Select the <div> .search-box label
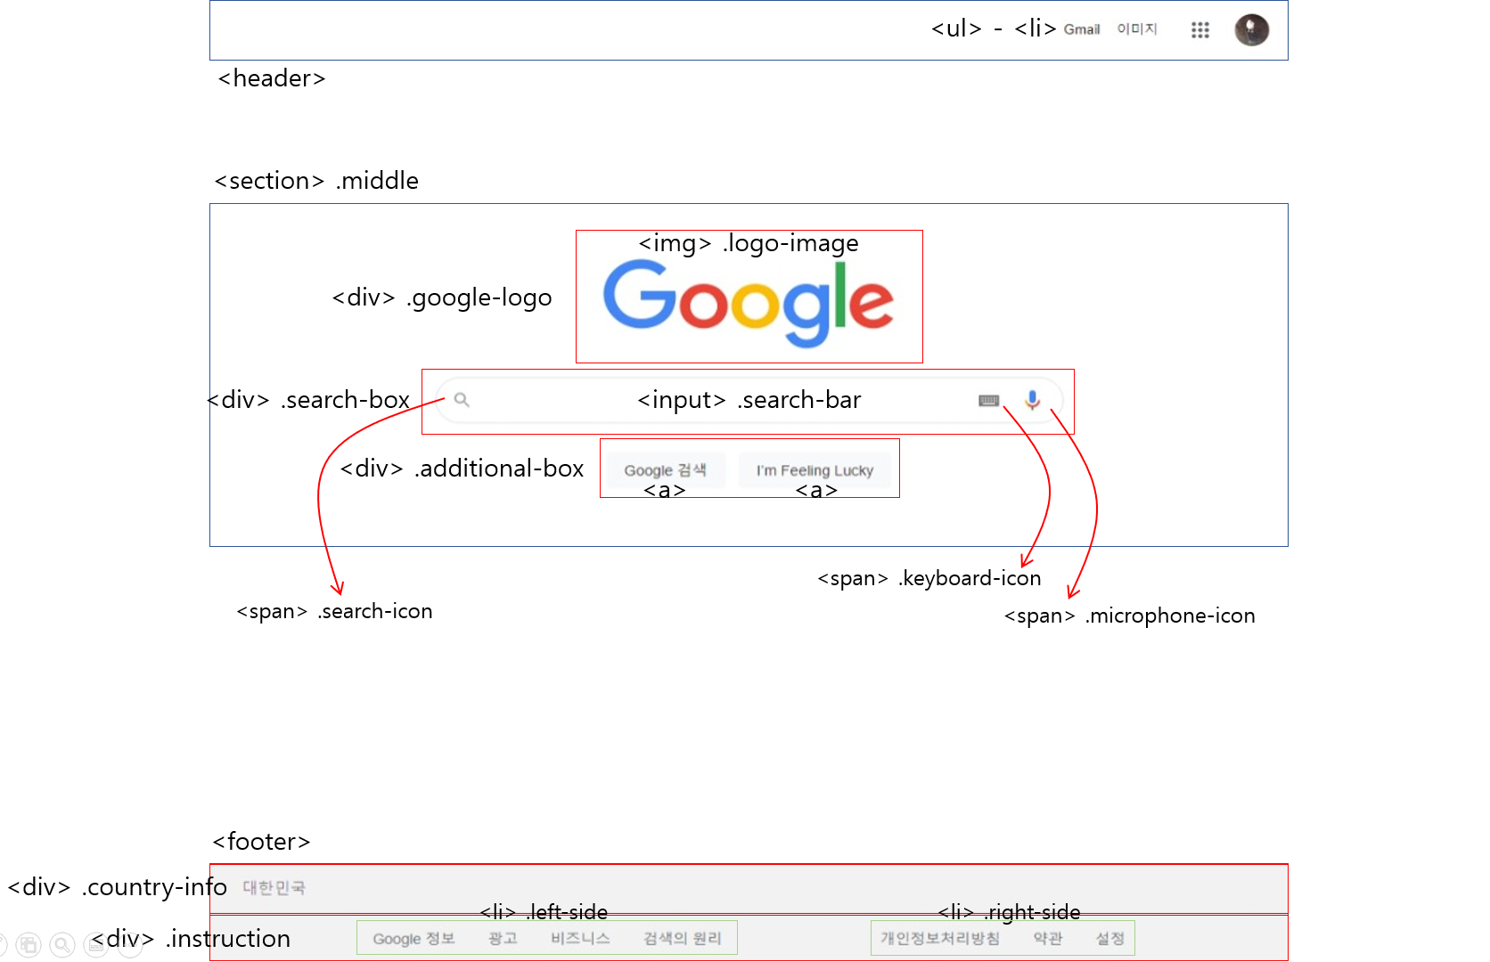1490x962 pixels. pyautogui.click(x=309, y=400)
